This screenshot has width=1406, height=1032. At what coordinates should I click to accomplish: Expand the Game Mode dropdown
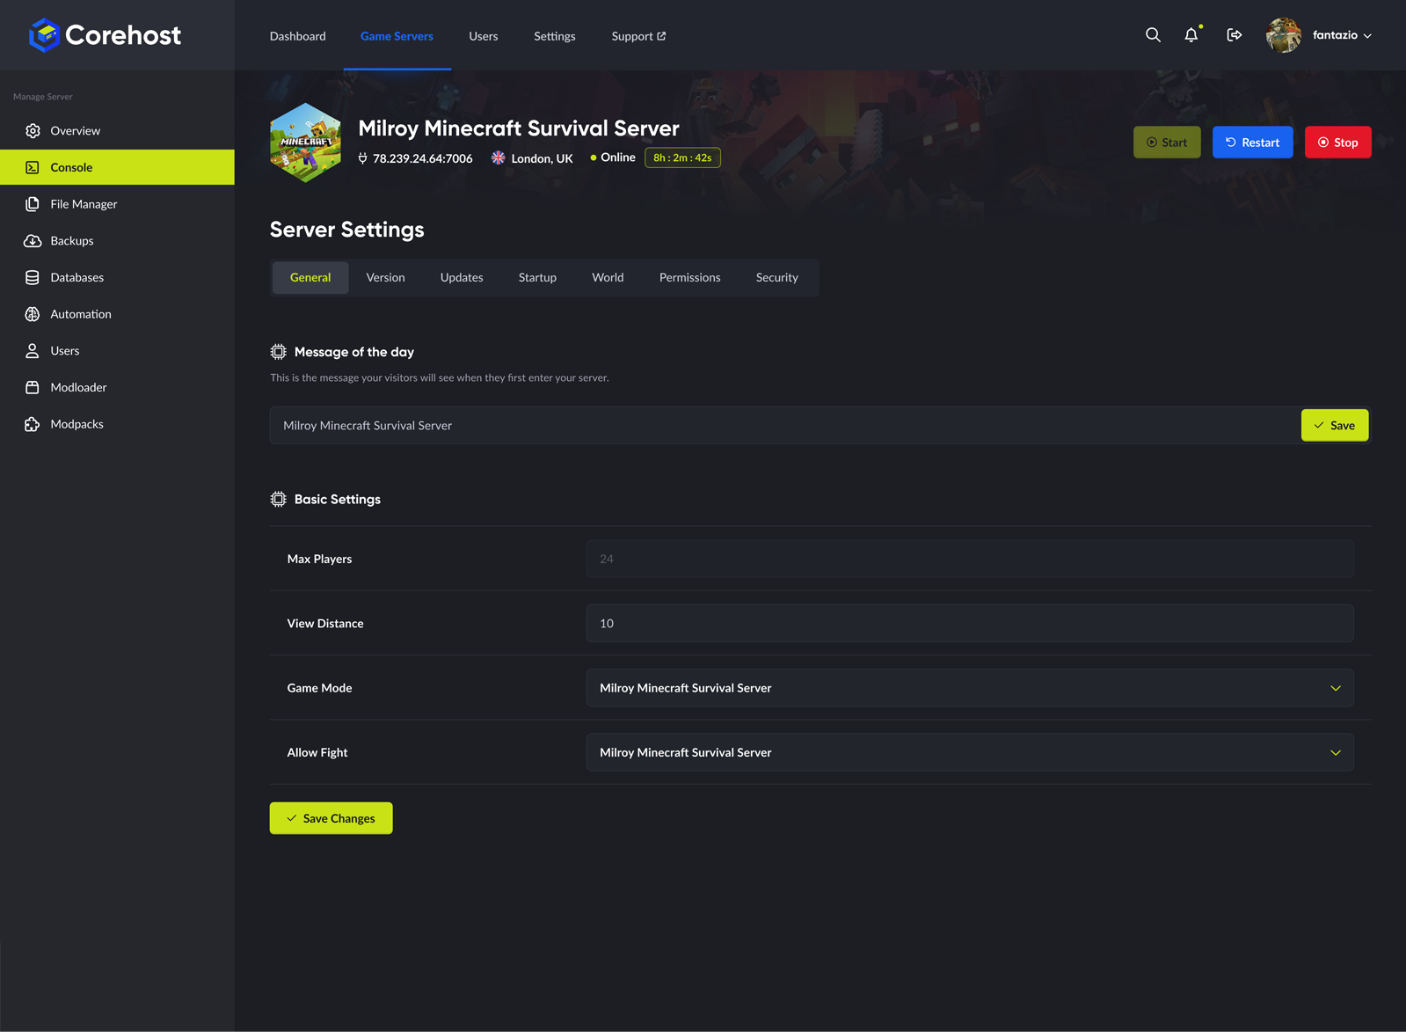pyautogui.click(x=970, y=688)
